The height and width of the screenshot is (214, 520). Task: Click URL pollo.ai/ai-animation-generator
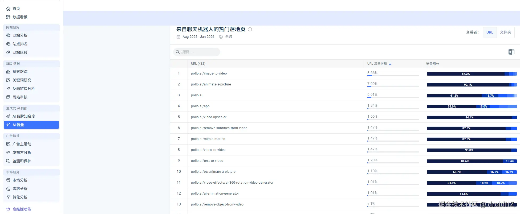tap(215, 194)
